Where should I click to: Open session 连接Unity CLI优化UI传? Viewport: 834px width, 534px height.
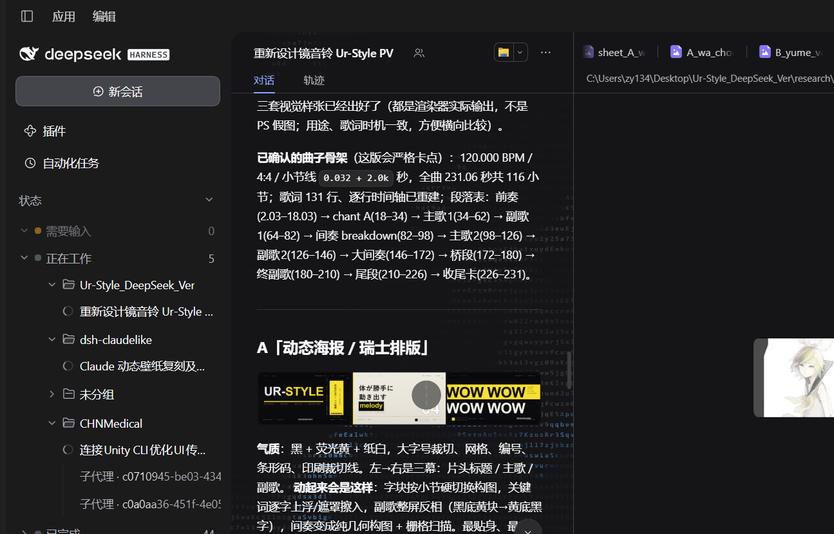coord(142,450)
